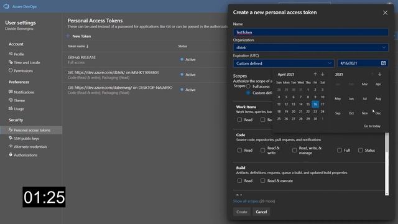Image resolution: width=398 pixels, height=224 pixels.
Task: Select April 16 in the calendar
Action: click(315, 104)
